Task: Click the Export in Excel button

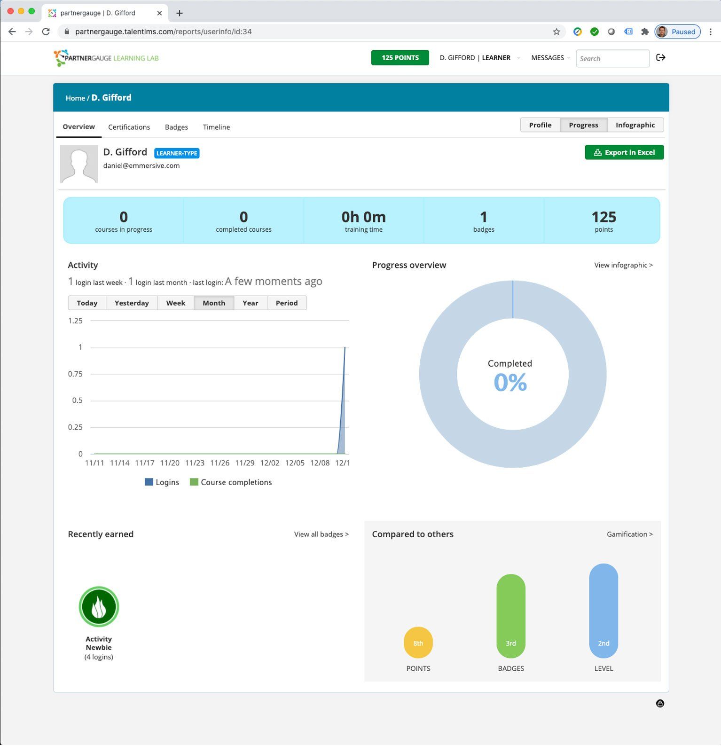Action: coord(624,153)
